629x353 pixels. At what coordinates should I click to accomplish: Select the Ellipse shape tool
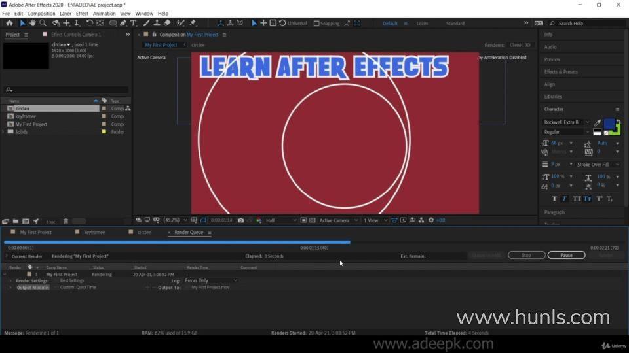pos(113,24)
